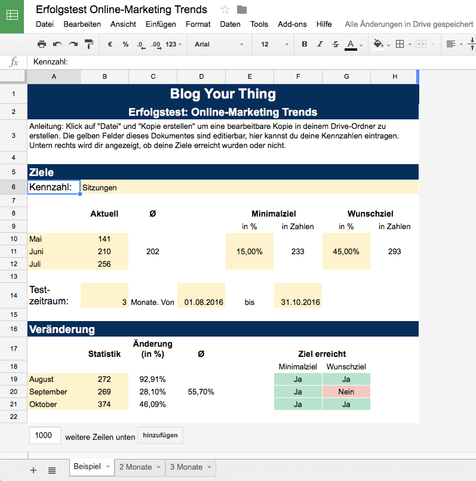
Task: Expand the borders dropdown arrow
Action: coord(410,45)
